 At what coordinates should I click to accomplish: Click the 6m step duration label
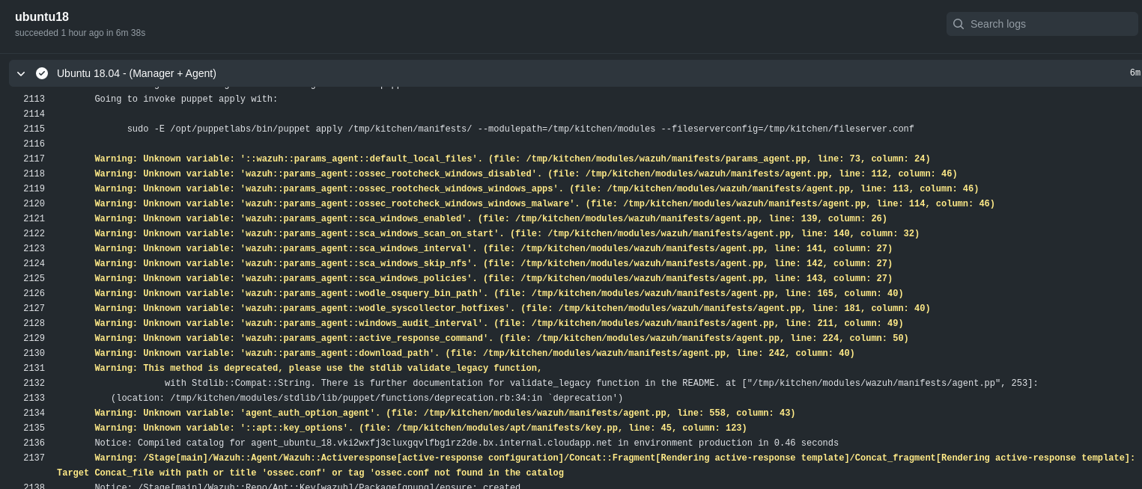click(1135, 73)
